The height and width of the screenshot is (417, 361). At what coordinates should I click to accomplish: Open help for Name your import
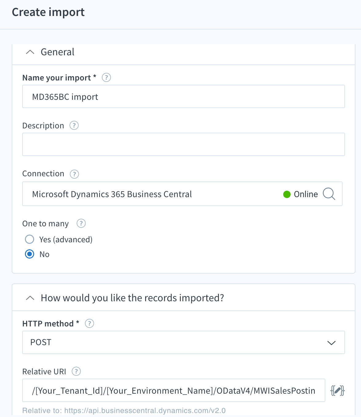point(106,77)
